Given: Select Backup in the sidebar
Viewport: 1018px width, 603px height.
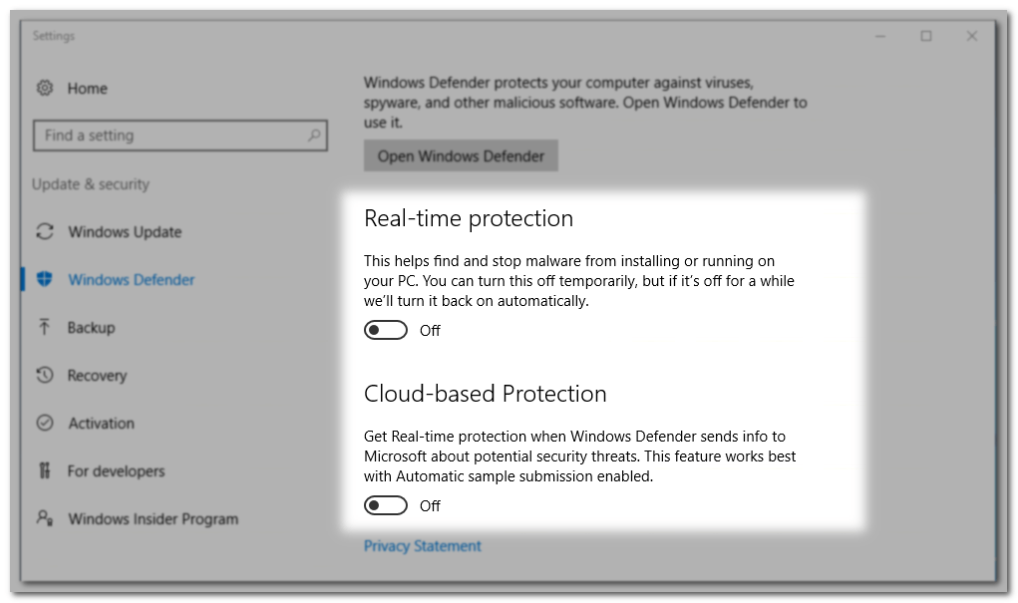Looking at the screenshot, I should point(91,328).
